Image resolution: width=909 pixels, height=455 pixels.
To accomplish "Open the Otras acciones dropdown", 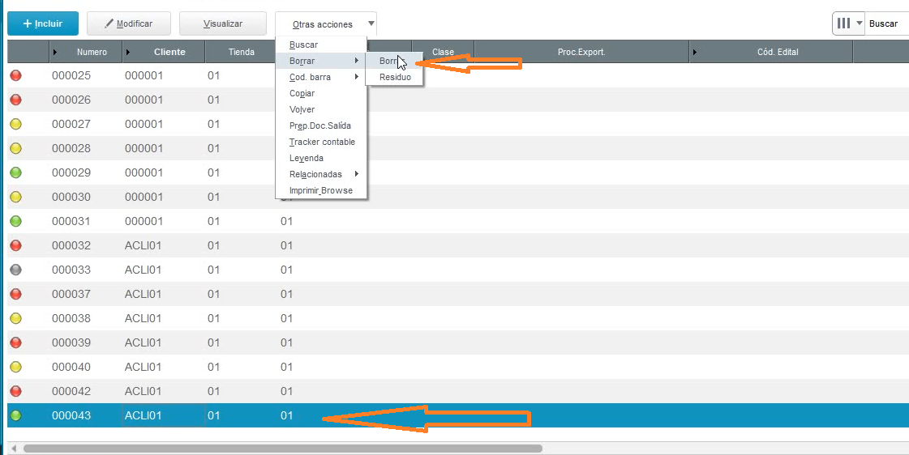I will point(326,24).
